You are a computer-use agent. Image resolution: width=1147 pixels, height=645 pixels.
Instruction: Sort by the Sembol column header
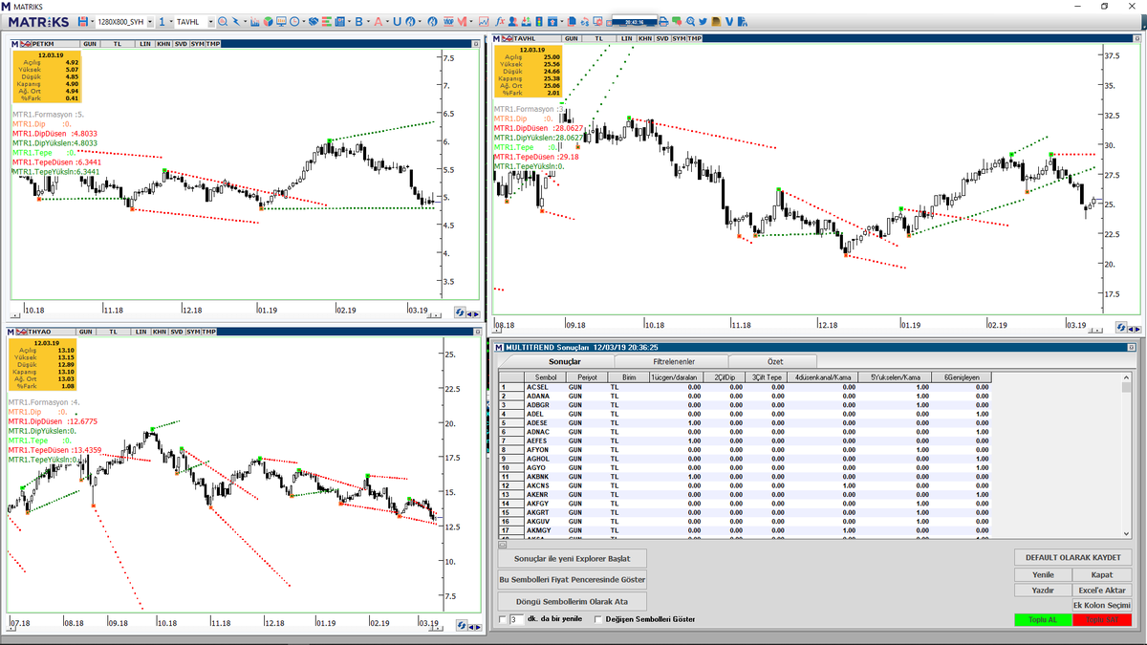click(546, 376)
